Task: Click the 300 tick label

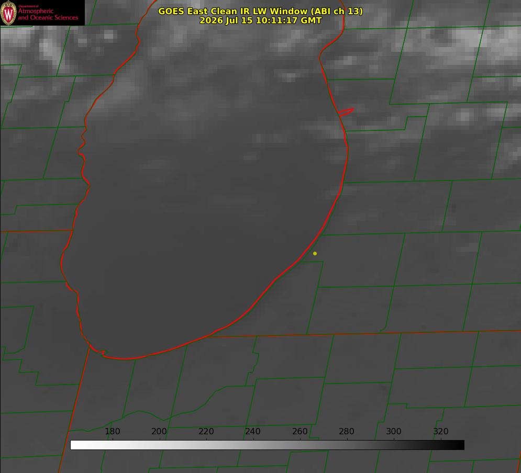Action: 394,431
